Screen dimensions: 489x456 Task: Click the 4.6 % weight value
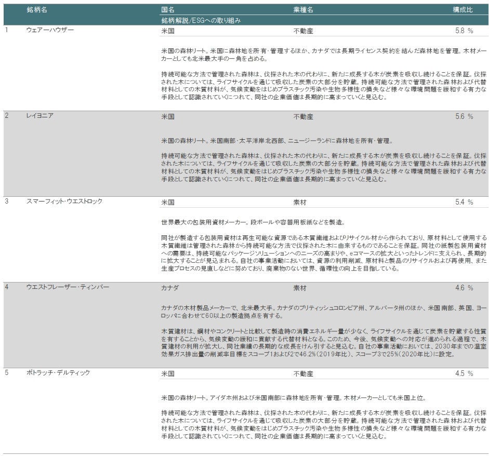pos(464,288)
